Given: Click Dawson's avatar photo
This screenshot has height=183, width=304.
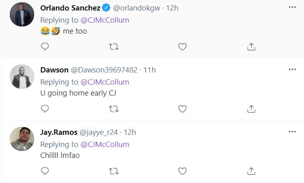Looking at the screenshot, I should (22, 77).
